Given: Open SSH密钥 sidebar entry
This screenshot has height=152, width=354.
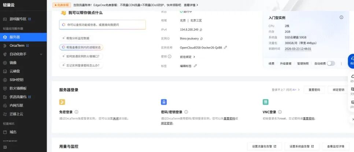Looking at the screenshot, I should [x=16, y=80].
